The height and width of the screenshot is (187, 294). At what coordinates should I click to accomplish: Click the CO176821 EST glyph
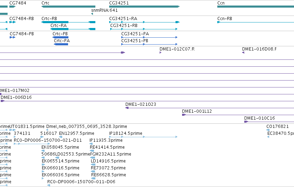(x=268, y=130)
